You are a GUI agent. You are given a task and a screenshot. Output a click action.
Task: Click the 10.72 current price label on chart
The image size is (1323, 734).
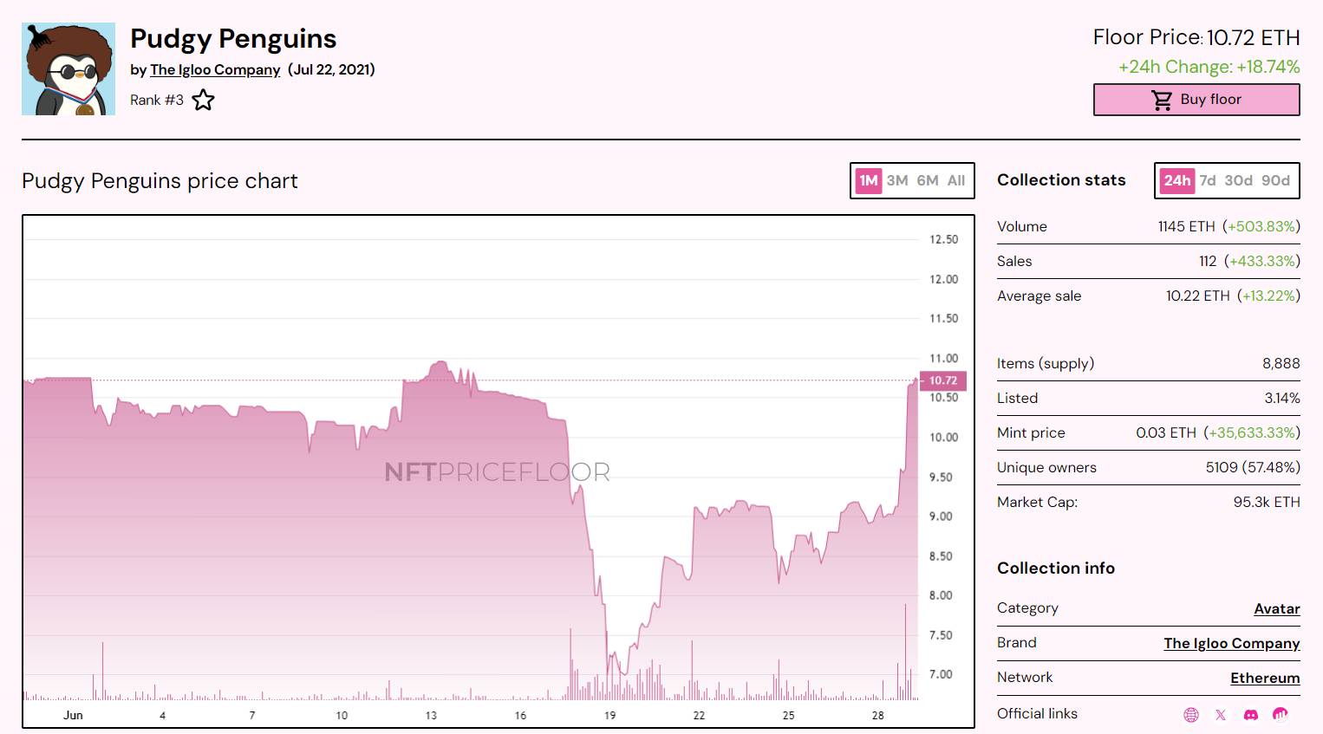click(942, 380)
